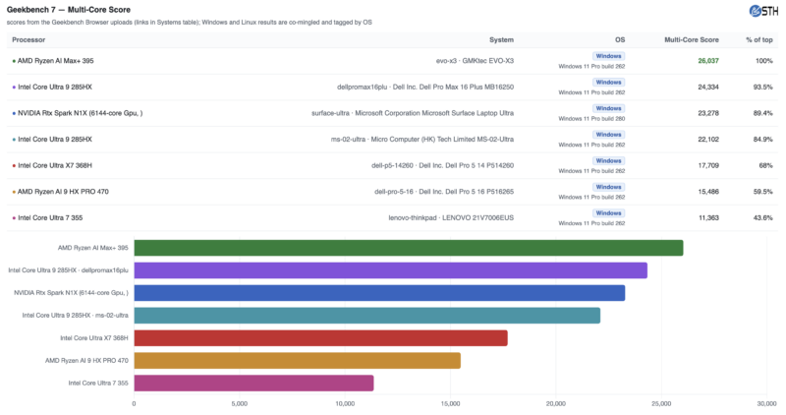Click the 22,102 score value
The height and width of the screenshot is (415, 786).
point(708,139)
